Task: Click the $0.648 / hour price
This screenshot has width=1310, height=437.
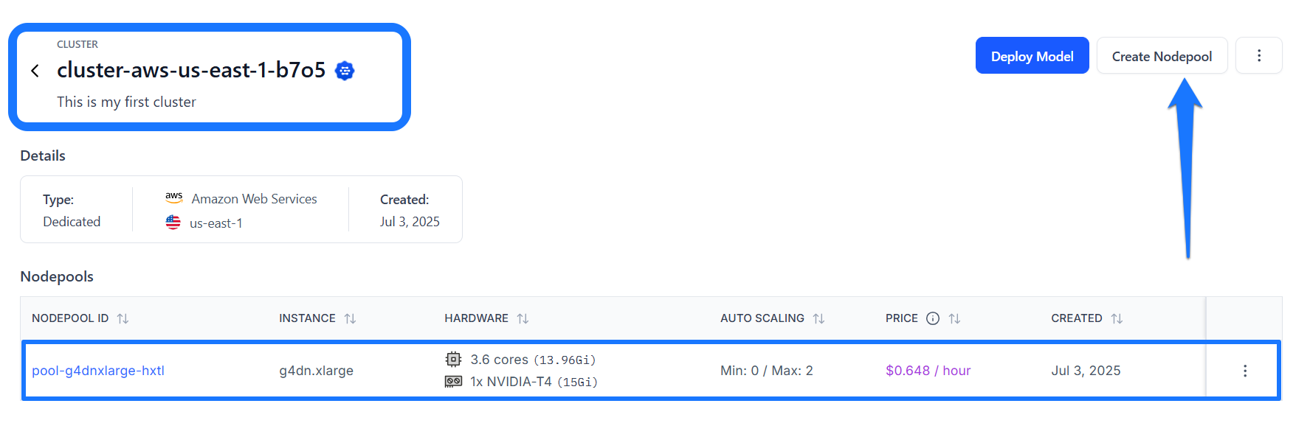Action: [928, 371]
